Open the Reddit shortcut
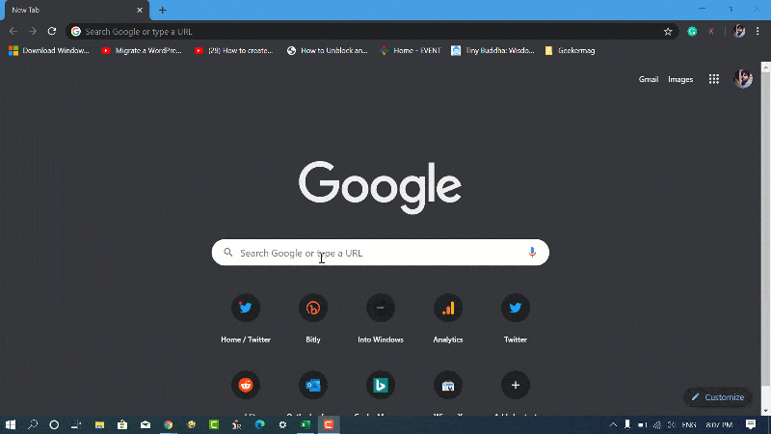The width and height of the screenshot is (771, 434). click(246, 385)
